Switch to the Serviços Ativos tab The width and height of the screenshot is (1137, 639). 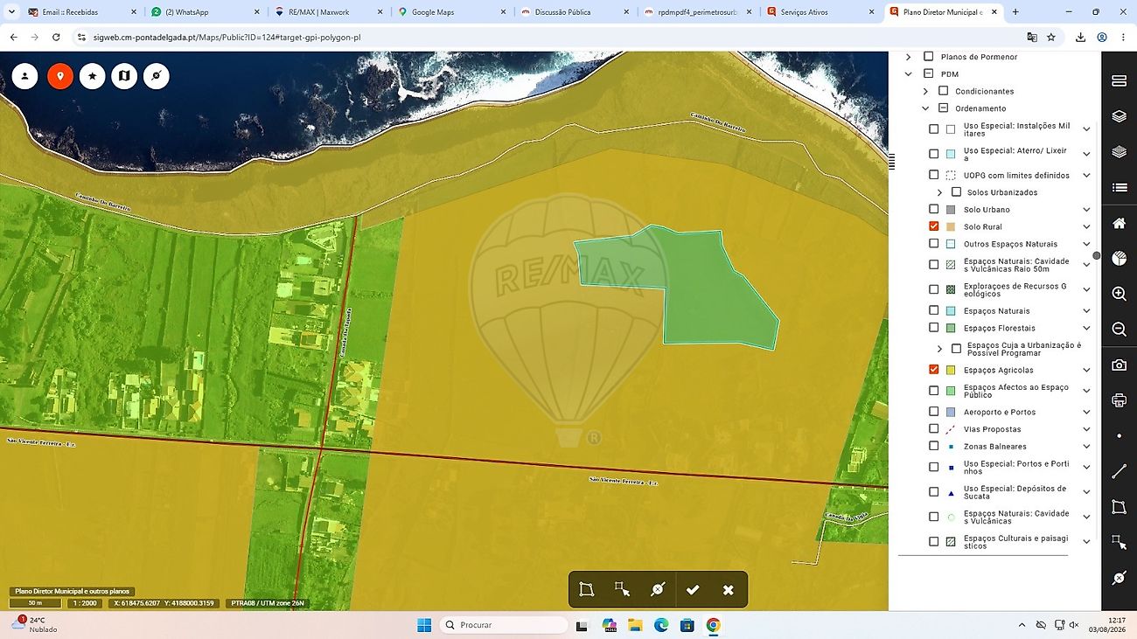click(820, 12)
